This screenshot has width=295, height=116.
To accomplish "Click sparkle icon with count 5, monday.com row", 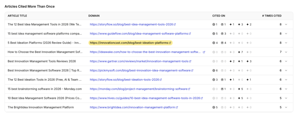I will (239, 89).
